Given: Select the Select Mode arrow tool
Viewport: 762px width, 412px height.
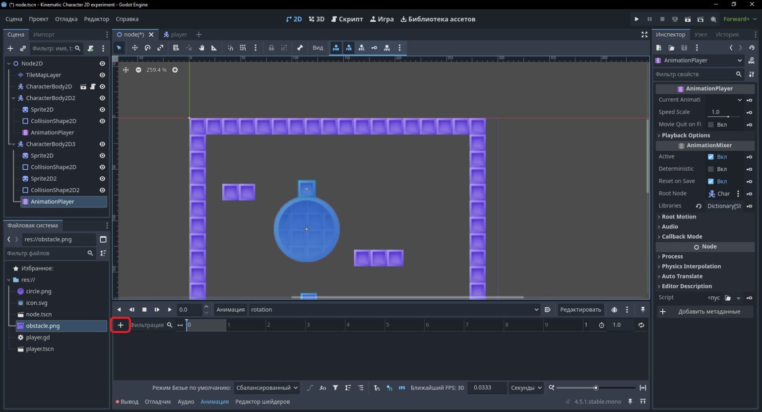Looking at the screenshot, I should point(119,48).
